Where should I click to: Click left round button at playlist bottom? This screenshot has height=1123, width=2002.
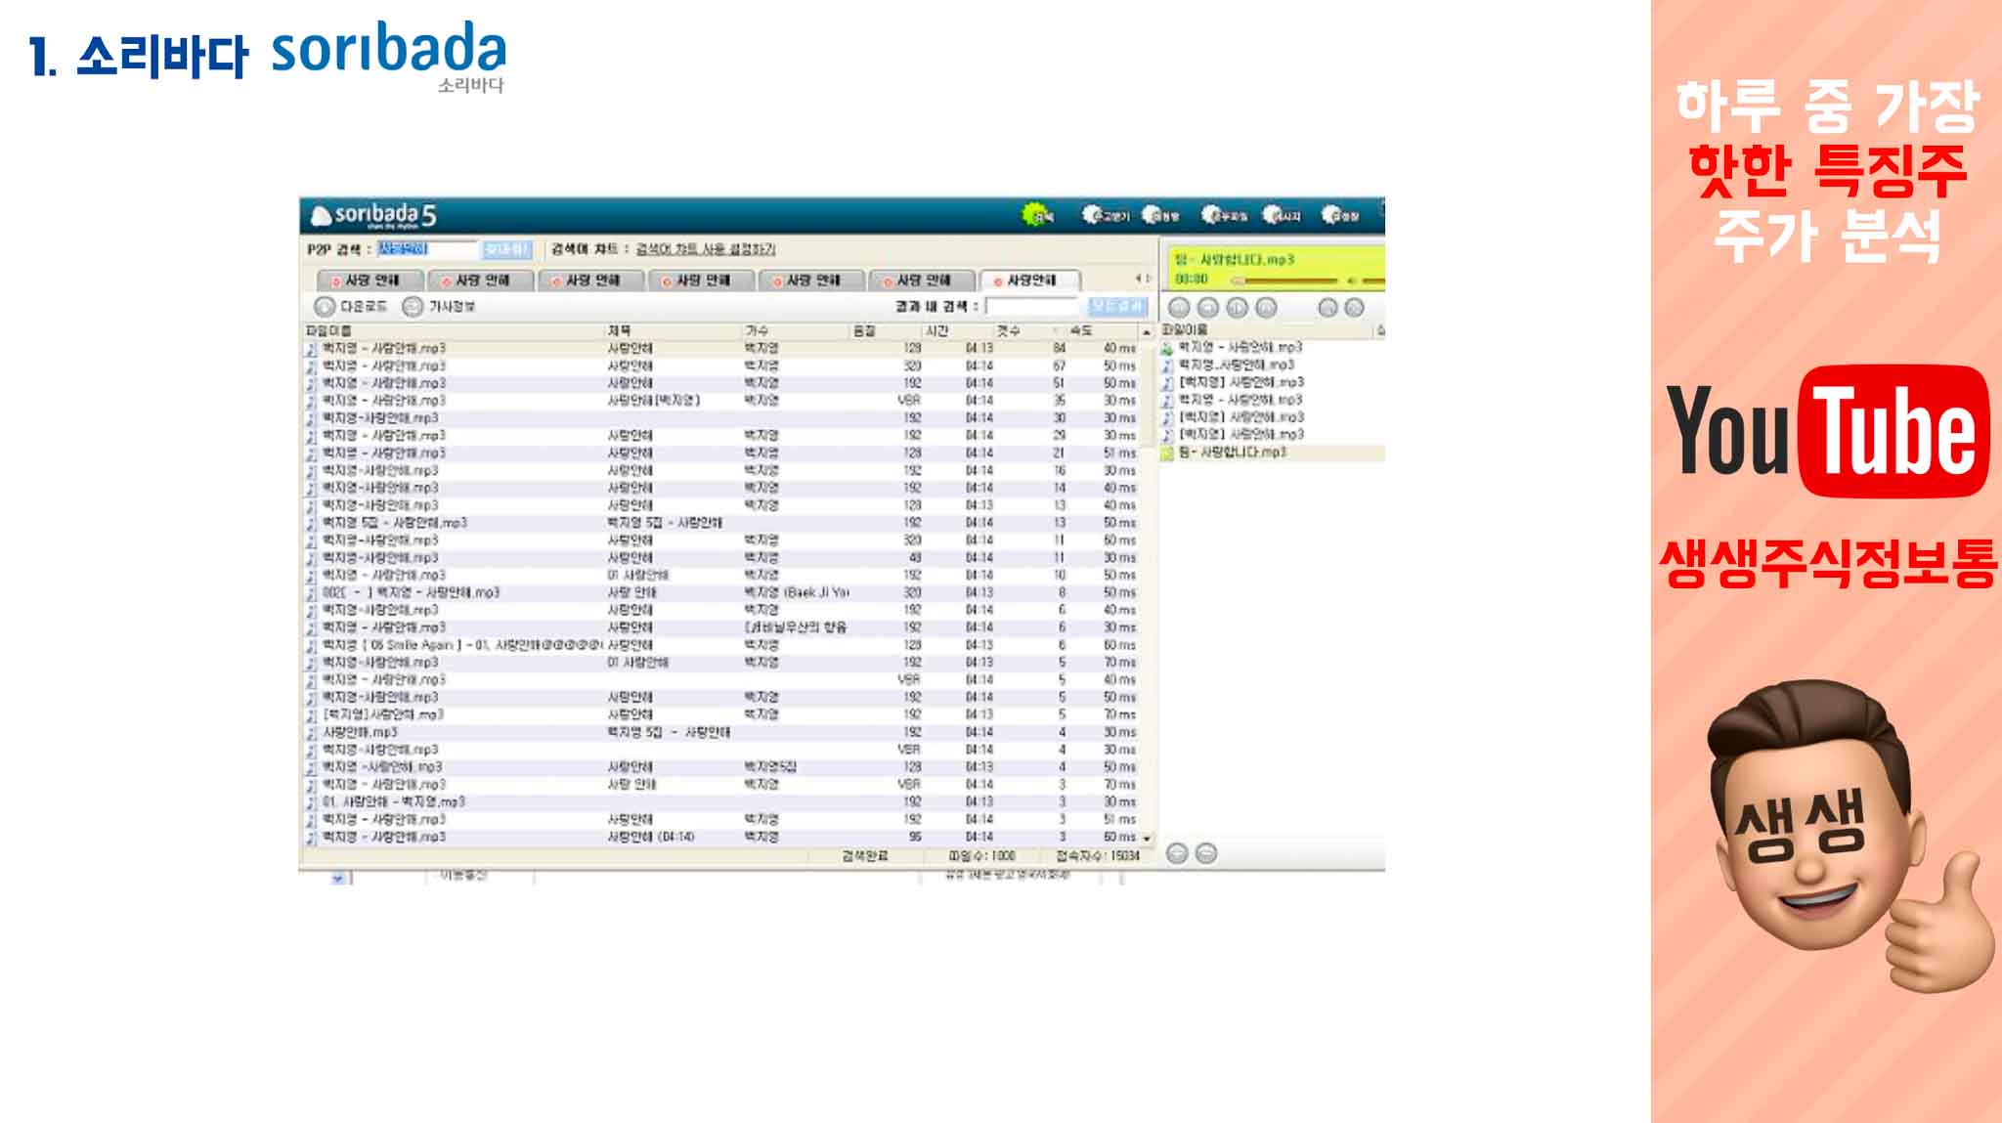[1177, 853]
